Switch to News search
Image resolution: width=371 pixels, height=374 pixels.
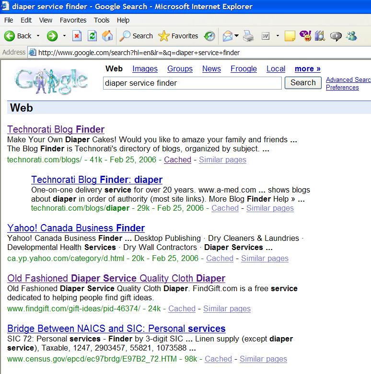[211, 68]
